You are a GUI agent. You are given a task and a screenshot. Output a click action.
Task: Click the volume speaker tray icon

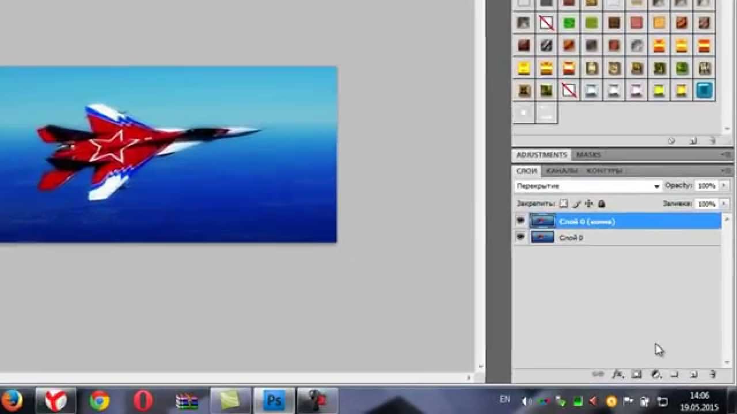526,401
